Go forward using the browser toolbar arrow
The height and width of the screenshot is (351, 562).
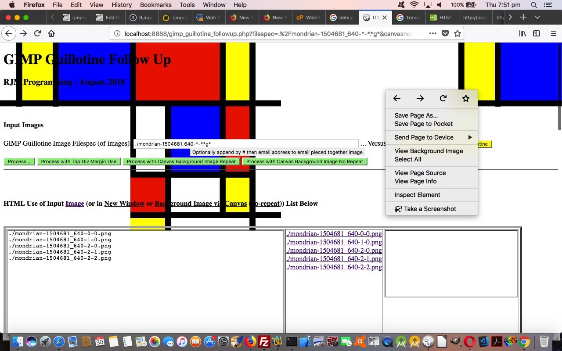coord(23,33)
